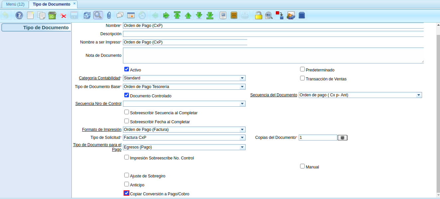Screen dimensions: 440x199
Task: Click the Requests icon
Action: [x=291, y=15]
